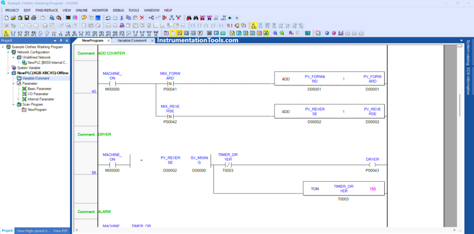Open the View P2P bottom tab

point(61,231)
